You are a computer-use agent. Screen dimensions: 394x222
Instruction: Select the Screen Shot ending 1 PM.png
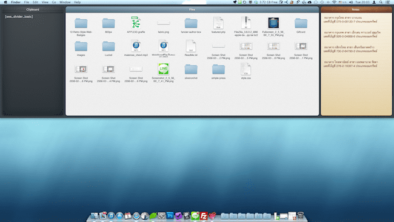[x=301, y=46]
